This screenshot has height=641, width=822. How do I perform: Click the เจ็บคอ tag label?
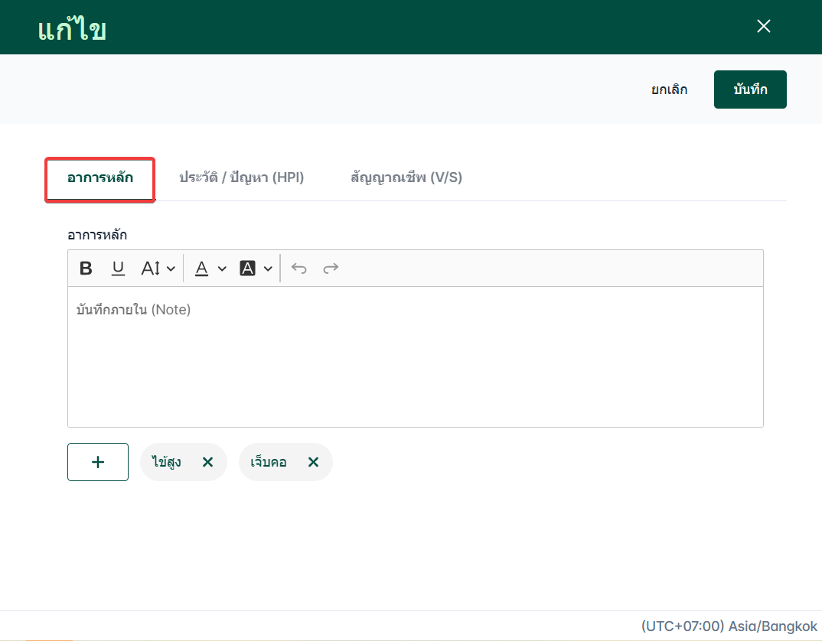(x=269, y=462)
